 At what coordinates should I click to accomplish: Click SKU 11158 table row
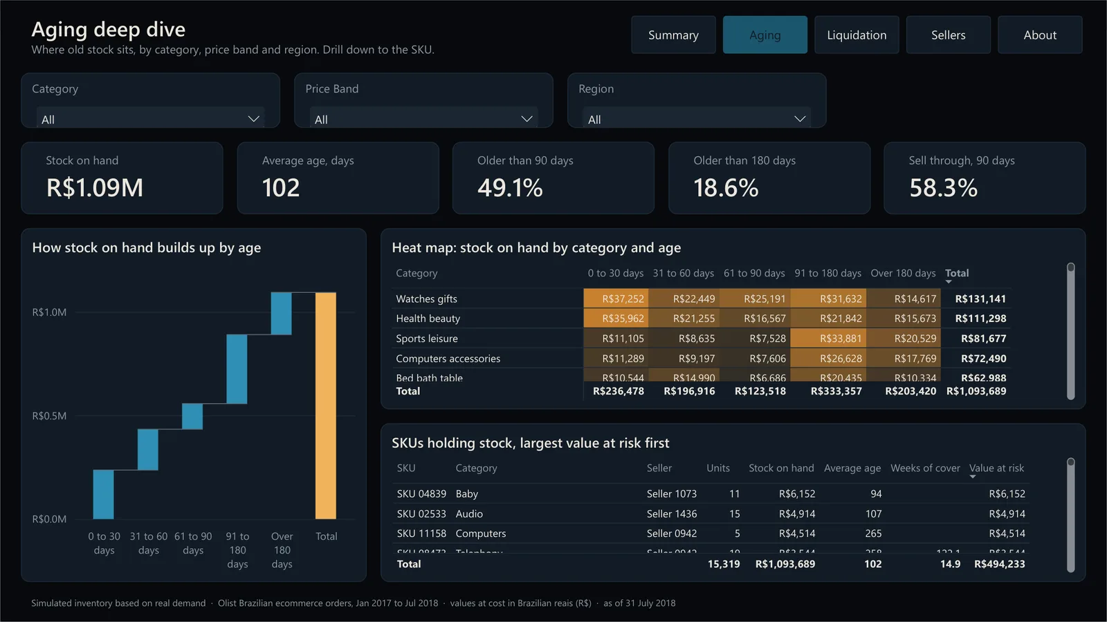click(x=711, y=534)
